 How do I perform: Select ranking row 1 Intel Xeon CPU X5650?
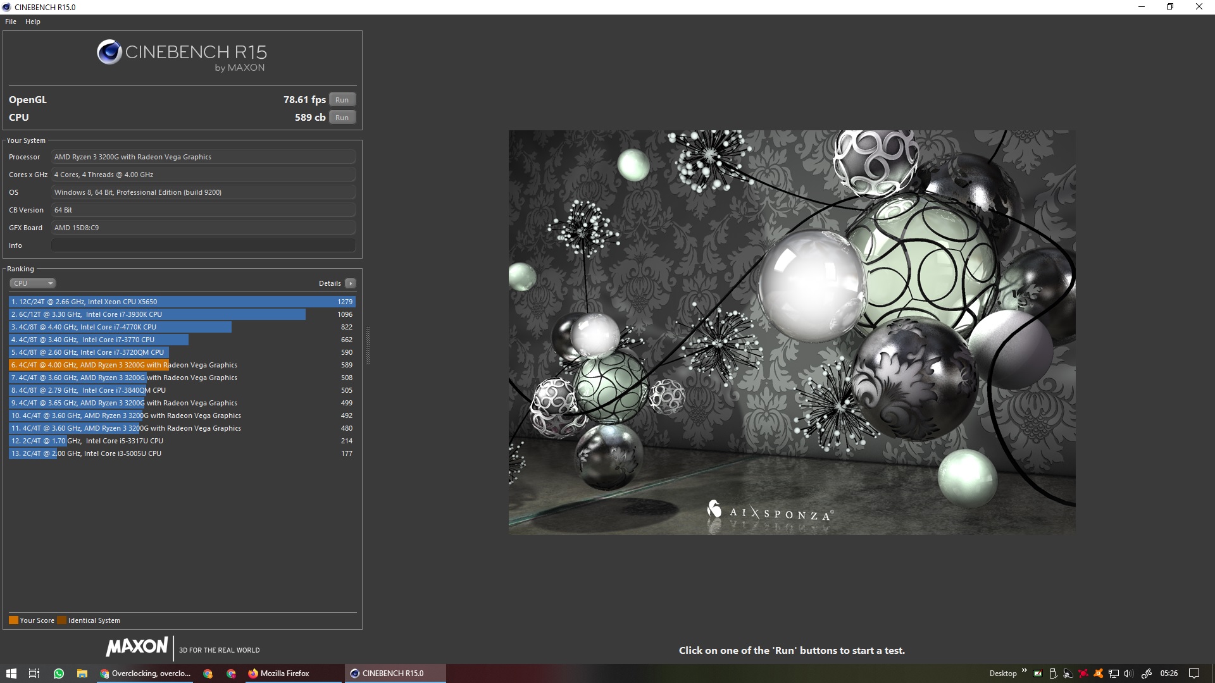(182, 302)
